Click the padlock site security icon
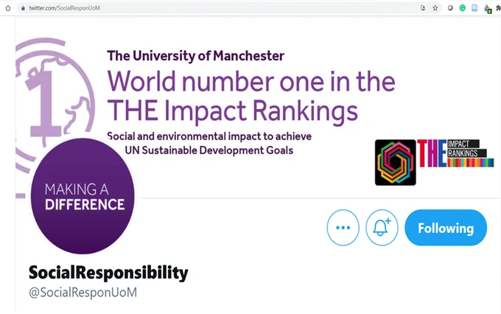 pyautogui.click(x=23, y=8)
